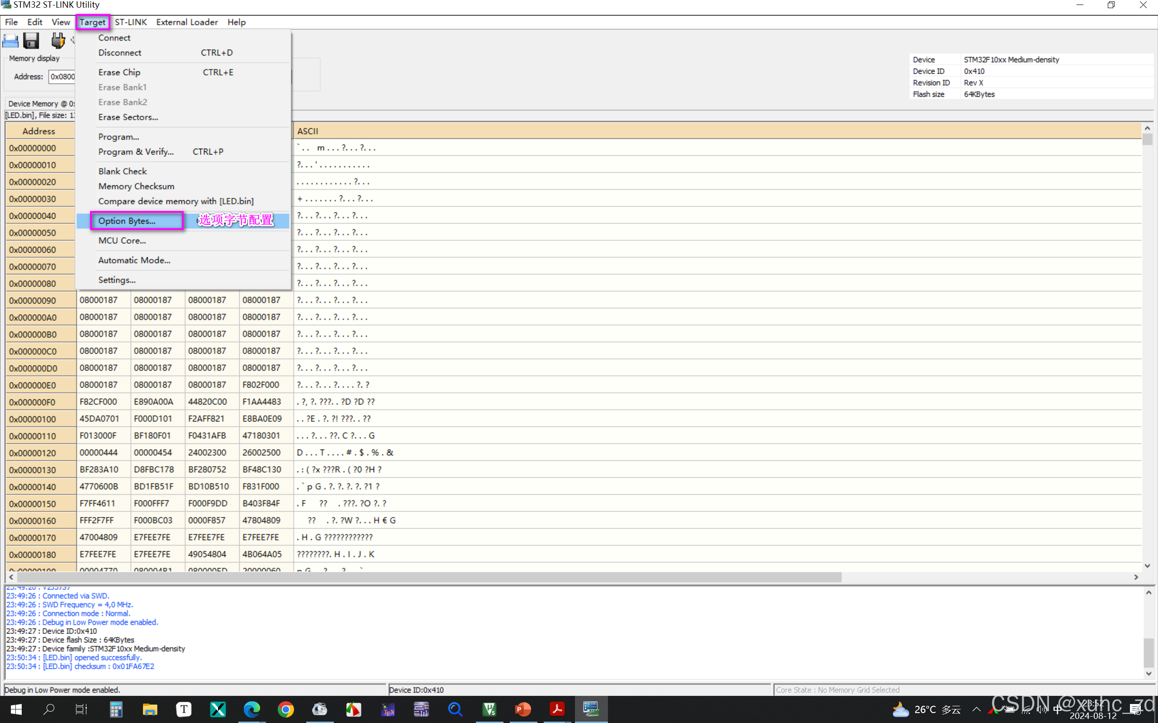Choose Memory Checksum from the menu

click(183, 186)
